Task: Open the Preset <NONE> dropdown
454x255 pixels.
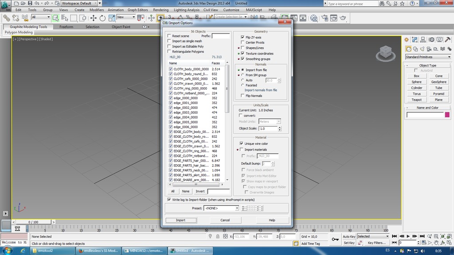Action: pyautogui.click(x=221, y=208)
